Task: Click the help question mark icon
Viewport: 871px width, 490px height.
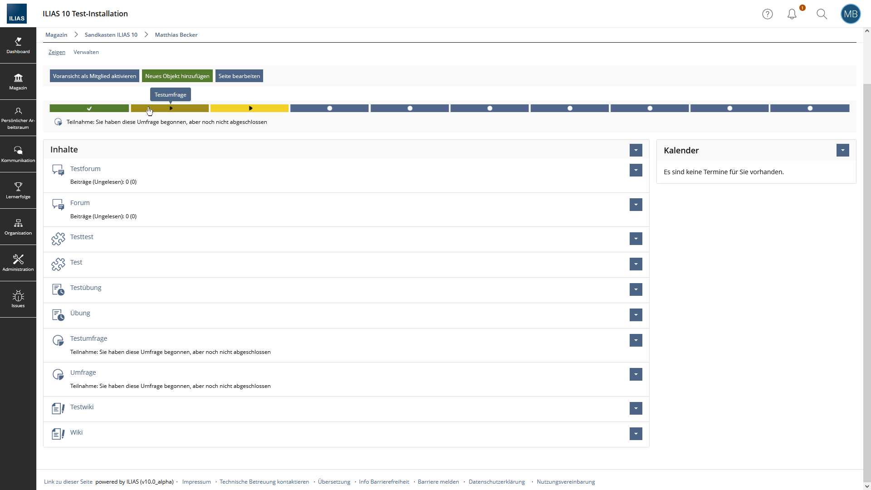Action: [x=767, y=14]
